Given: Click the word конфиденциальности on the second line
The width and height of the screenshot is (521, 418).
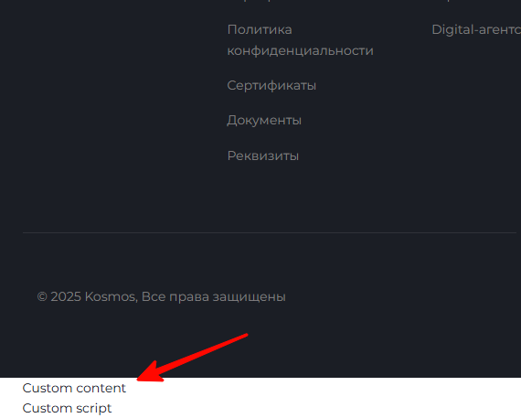Looking at the screenshot, I should (300, 51).
